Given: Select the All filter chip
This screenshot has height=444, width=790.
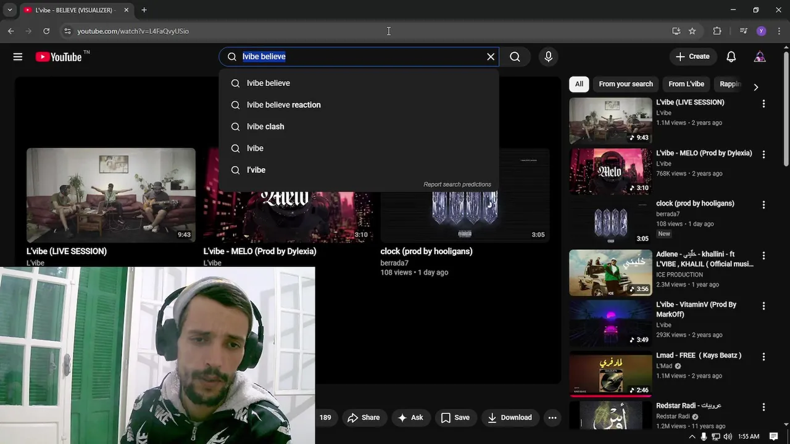Looking at the screenshot, I should click(579, 84).
